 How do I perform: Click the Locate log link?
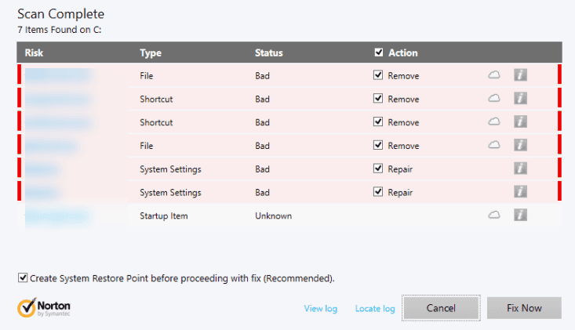point(374,309)
